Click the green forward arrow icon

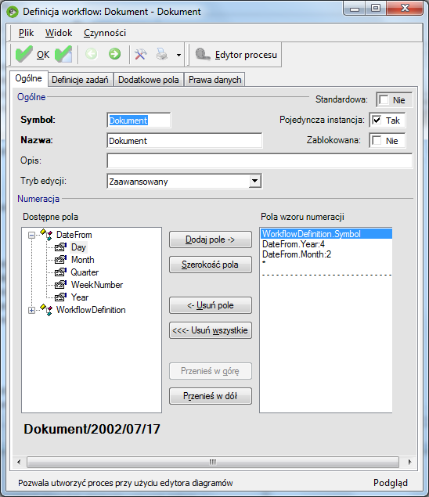pyautogui.click(x=115, y=54)
